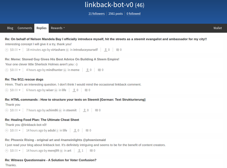Upvote the reply by merej99
The height and width of the screenshot is (168, 227).
7,151
